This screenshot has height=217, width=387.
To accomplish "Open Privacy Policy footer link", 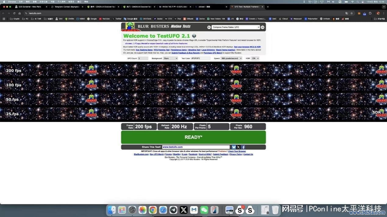I will pyautogui.click(x=236, y=154).
